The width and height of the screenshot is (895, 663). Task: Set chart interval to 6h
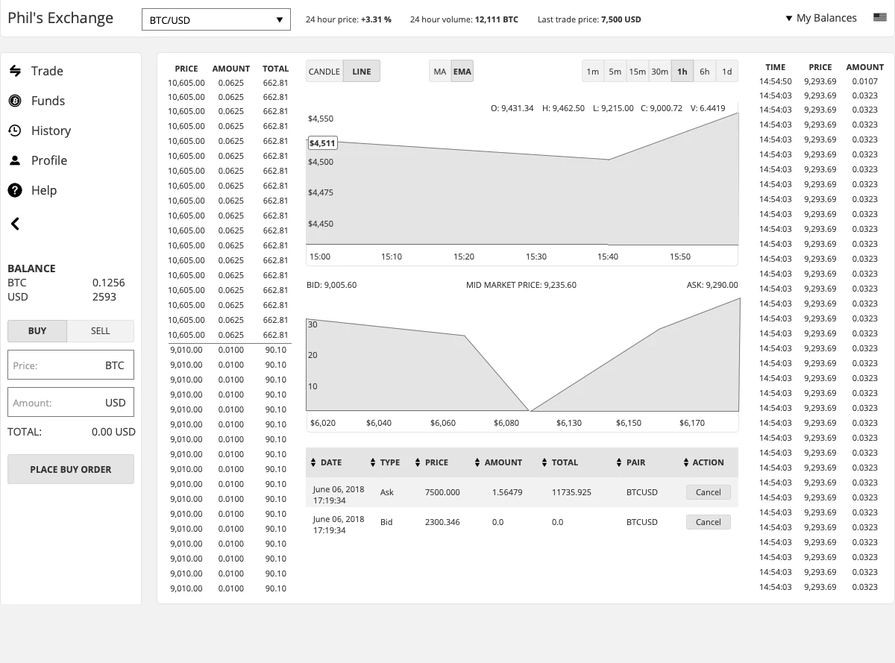[x=705, y=72]
